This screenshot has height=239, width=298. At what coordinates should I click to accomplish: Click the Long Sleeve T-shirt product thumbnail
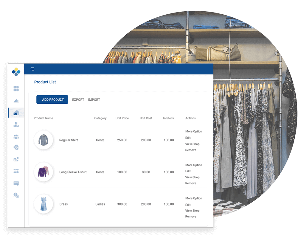click(x=44, y=172)
